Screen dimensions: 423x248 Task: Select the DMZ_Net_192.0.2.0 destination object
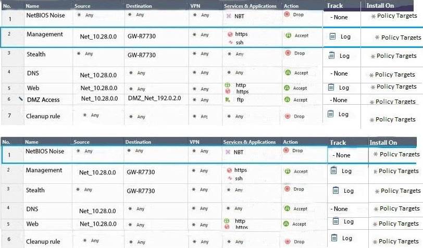pos(153,99)
